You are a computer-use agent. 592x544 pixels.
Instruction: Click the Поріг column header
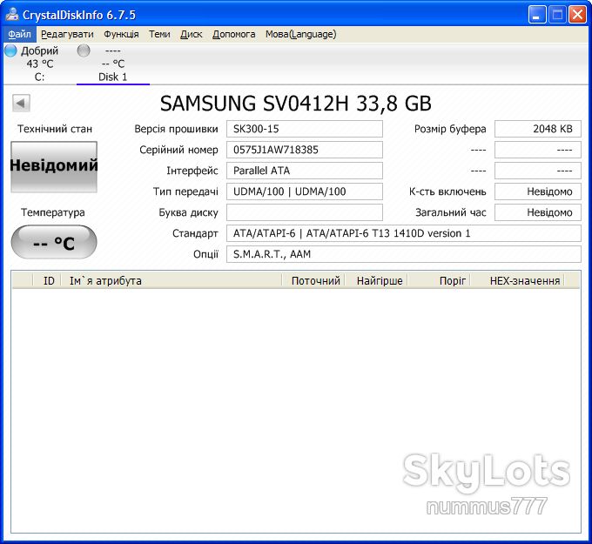click(x=439, y=281)
